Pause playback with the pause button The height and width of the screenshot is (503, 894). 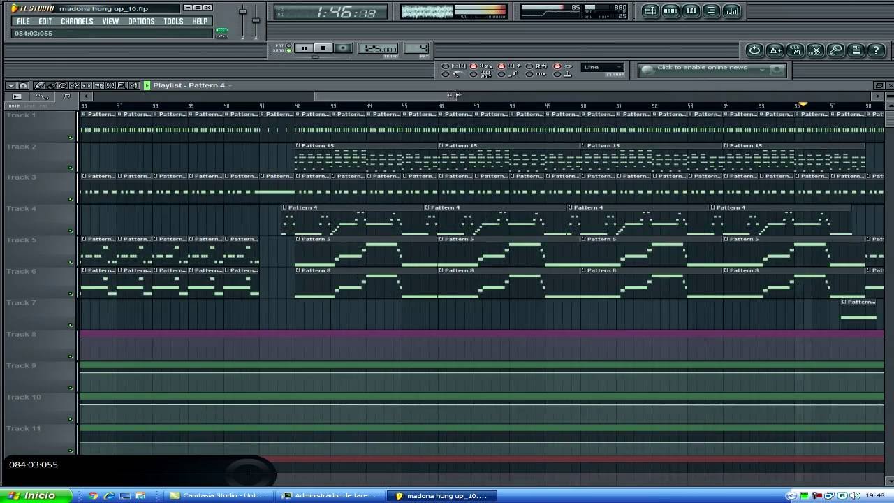pos(304,48)
